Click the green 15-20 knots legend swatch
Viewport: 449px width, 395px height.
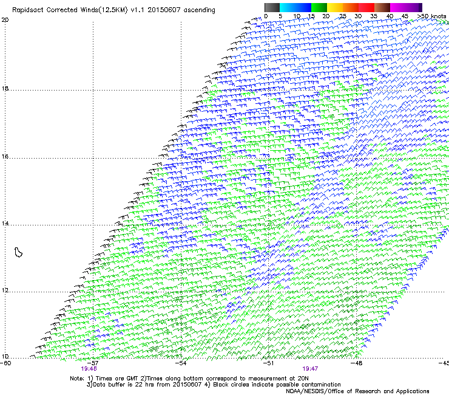[319, 7]
